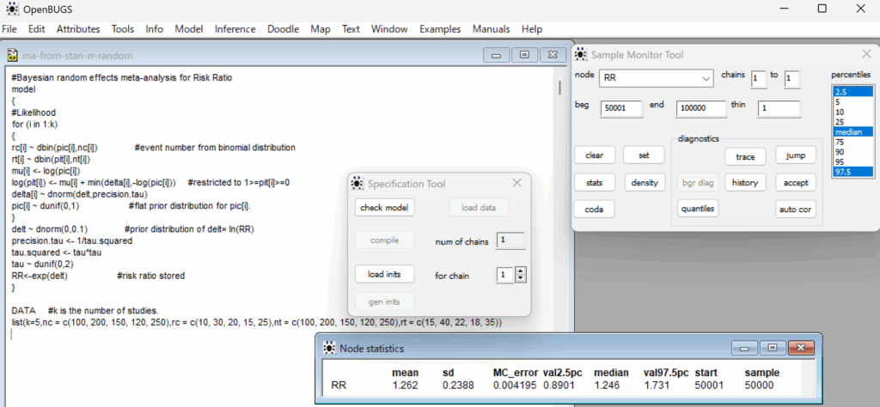
Task: Close the Node statistics window
Action: [800, 348]
